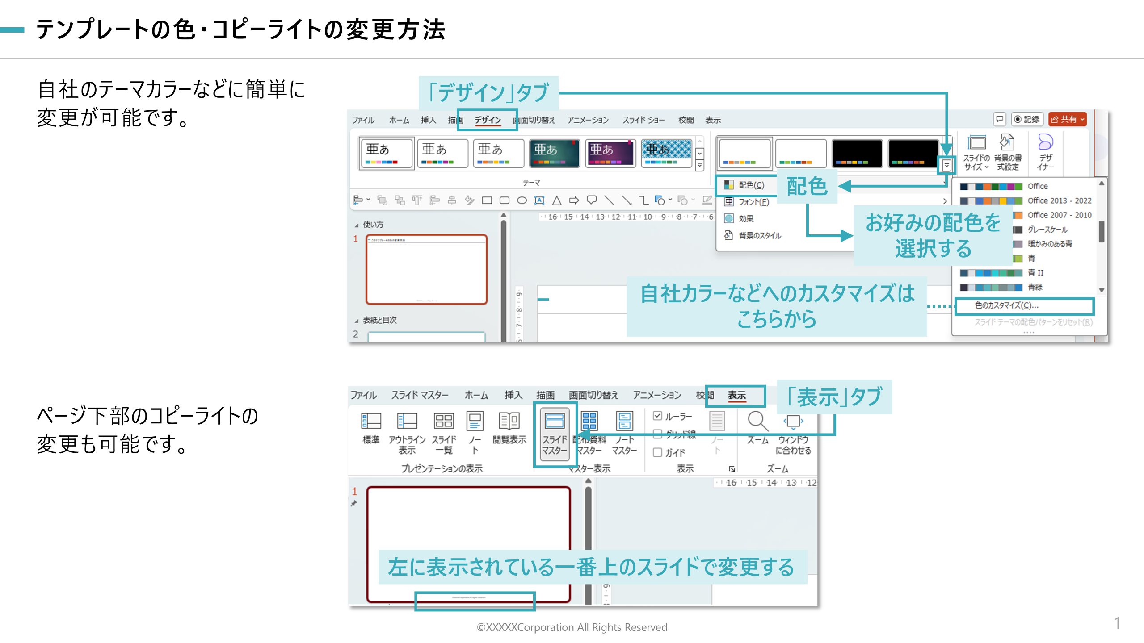Click the Outline View icon
This screenshot has height=643, width=1144.
coord(407,421)
